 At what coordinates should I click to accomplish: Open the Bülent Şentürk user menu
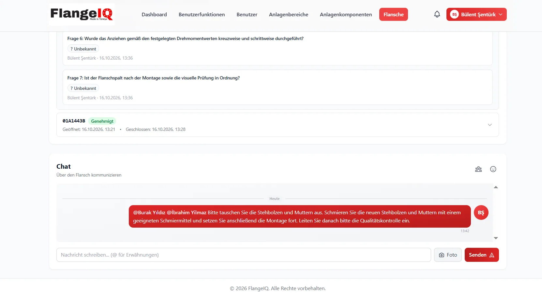[476, 14]
